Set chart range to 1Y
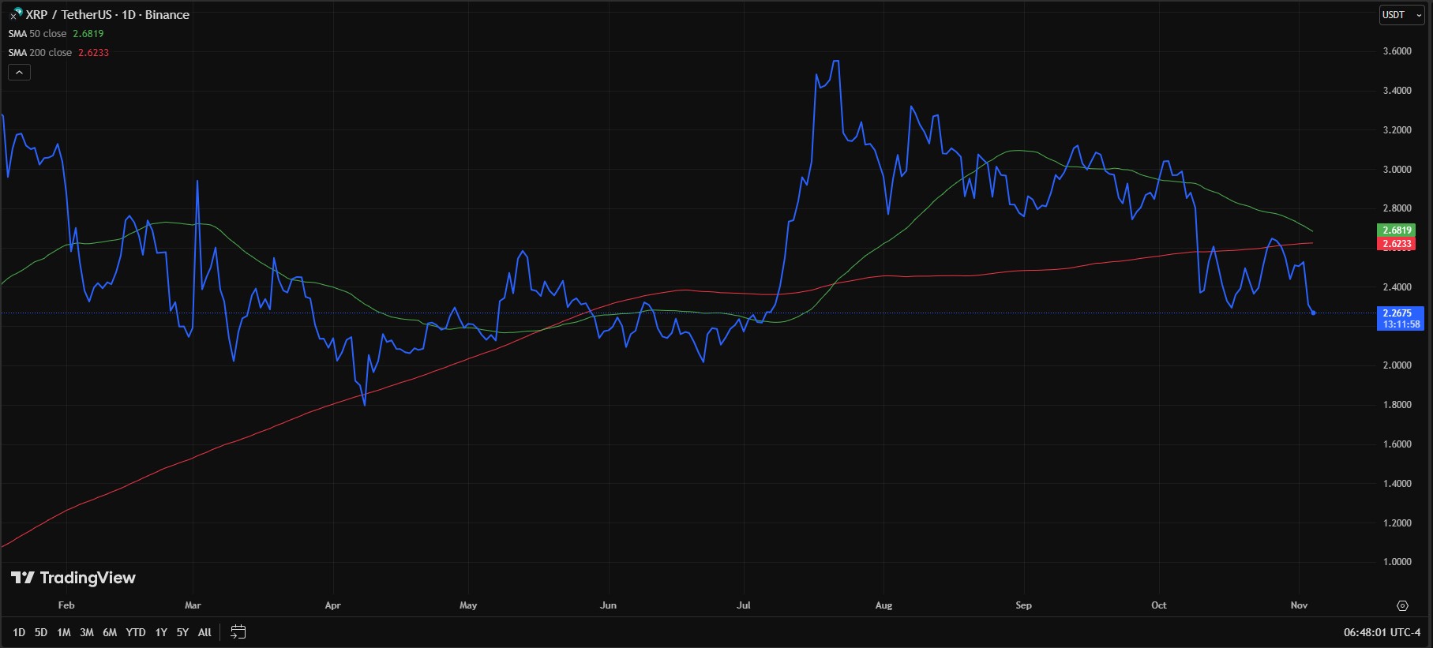 point(161,632)
